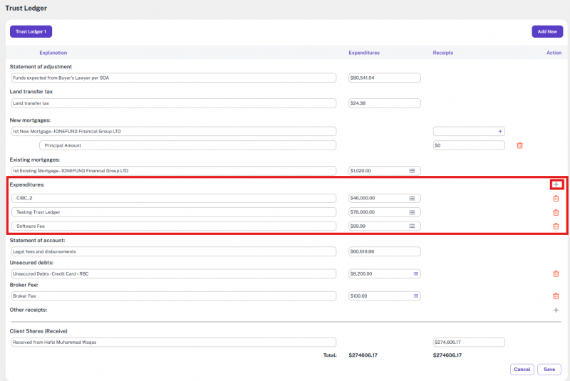The height and width of the screenshot is (381, 570).
Task: Open the list icon in the $8,200.00 field
Action: (x=416, y=273)
